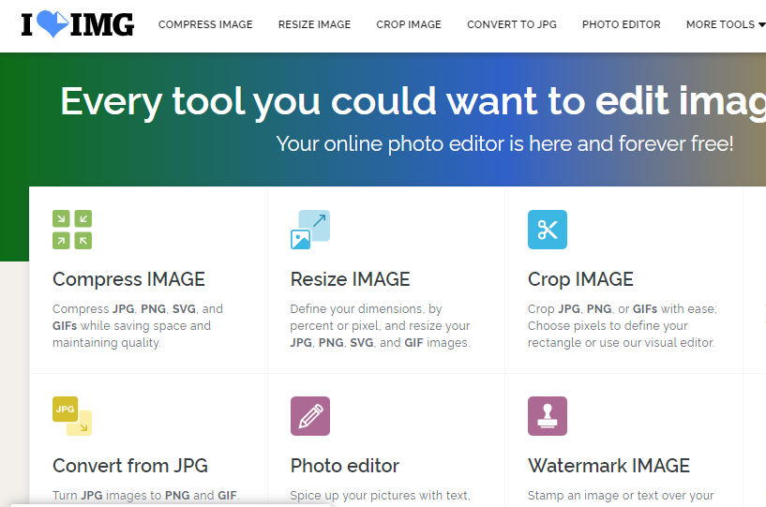Open the Watermark IMAGE card title
The width and height of the screenshot is (766, 507).
coord(608,466)
